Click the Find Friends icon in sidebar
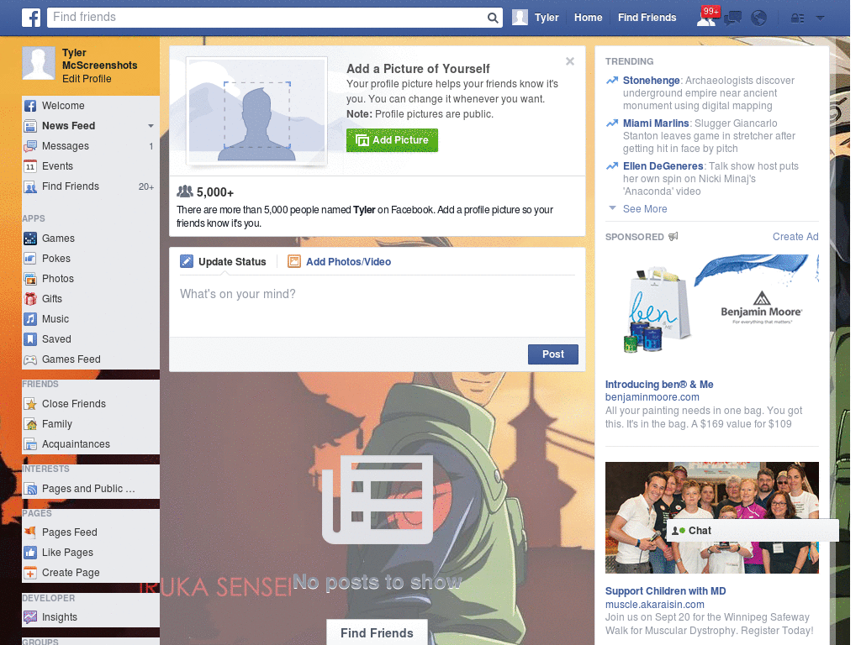 tap(30, 186)
